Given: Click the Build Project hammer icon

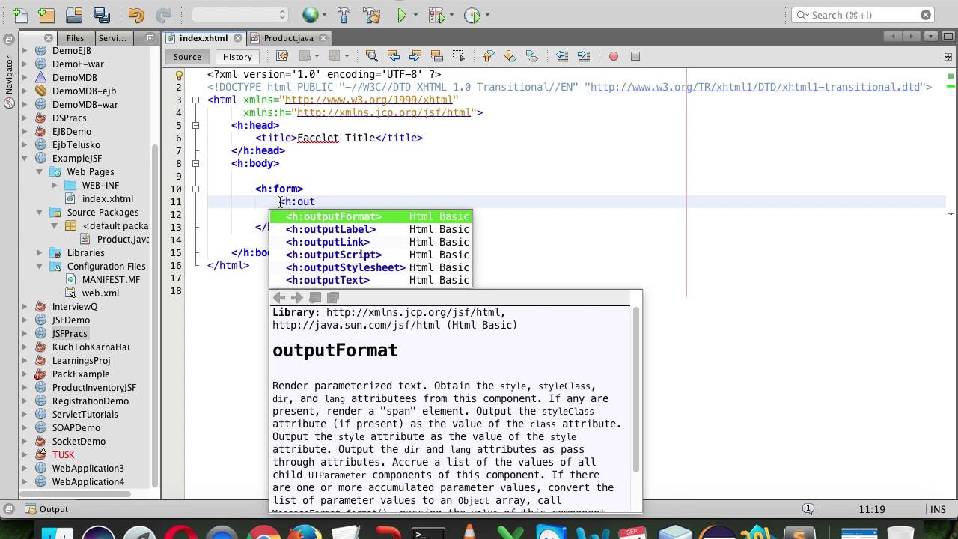Looking at the screenshot, I should (x=344, y=15).
